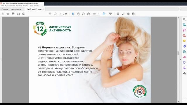Screen dimensions: 187x105
Task: Select the Highlight text pen tool
Action: tap(123, 14)
